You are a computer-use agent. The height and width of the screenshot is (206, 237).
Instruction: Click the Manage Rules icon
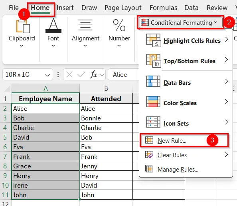pyautogui.click(x=149, y=169)
